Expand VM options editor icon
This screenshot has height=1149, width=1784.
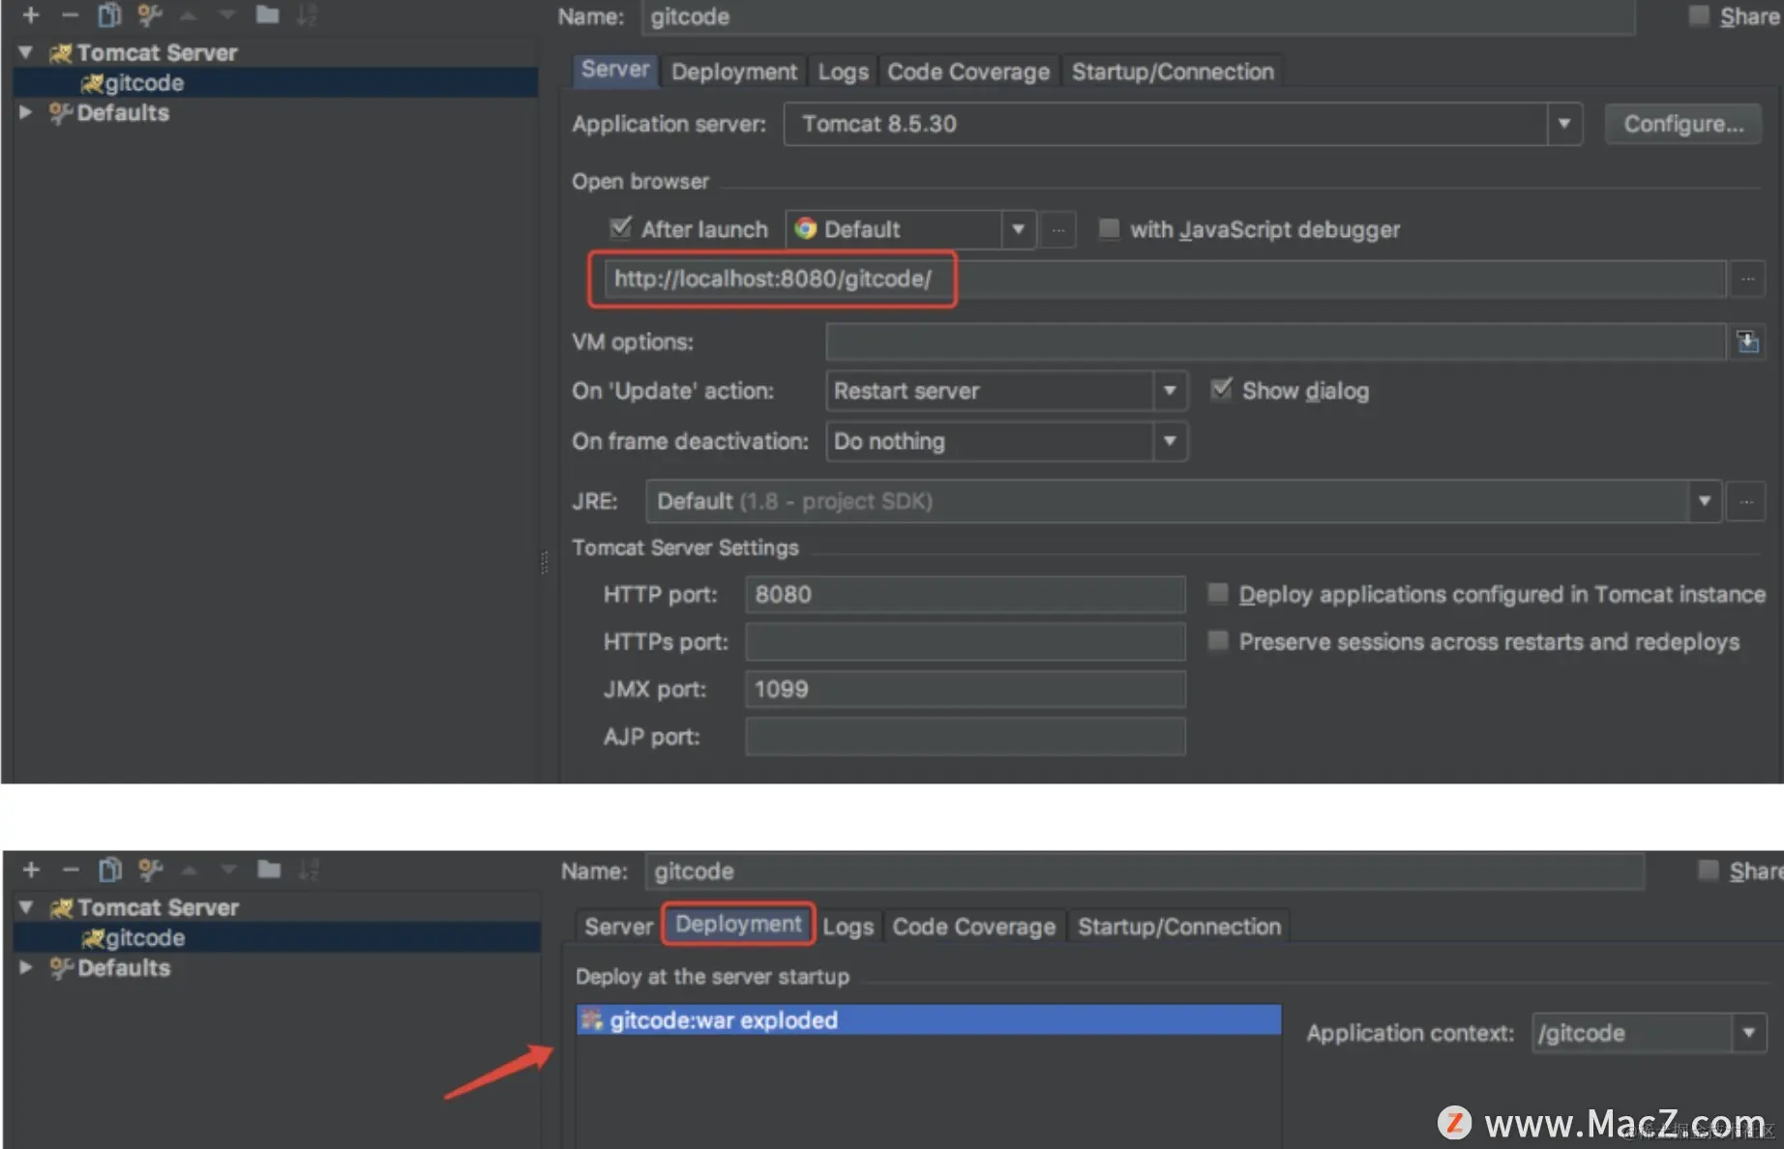point(1747,341)
